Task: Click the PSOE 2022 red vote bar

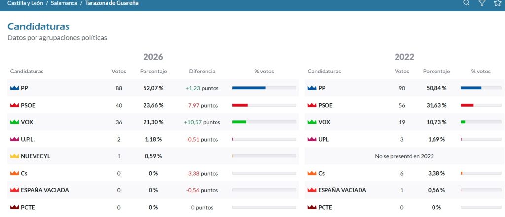Action: point(467,105)
